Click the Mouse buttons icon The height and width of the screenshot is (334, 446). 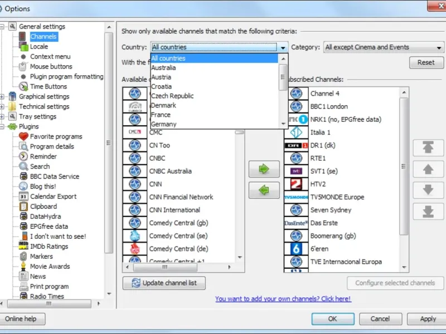[23, 66]
